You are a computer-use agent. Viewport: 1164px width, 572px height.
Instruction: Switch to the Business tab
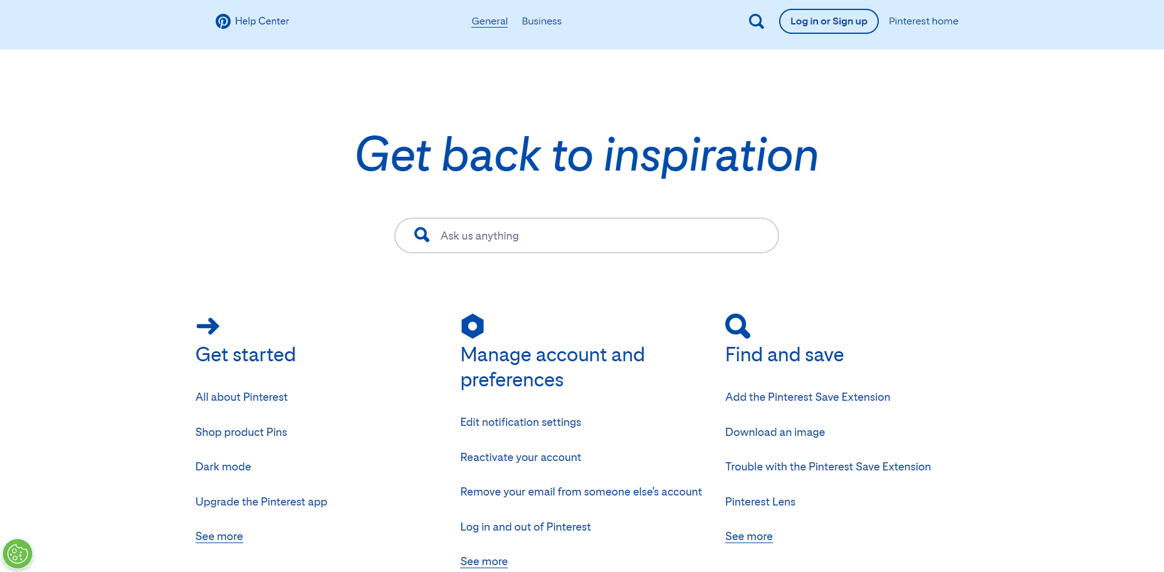pyautogui.click(x=542, y=21)
